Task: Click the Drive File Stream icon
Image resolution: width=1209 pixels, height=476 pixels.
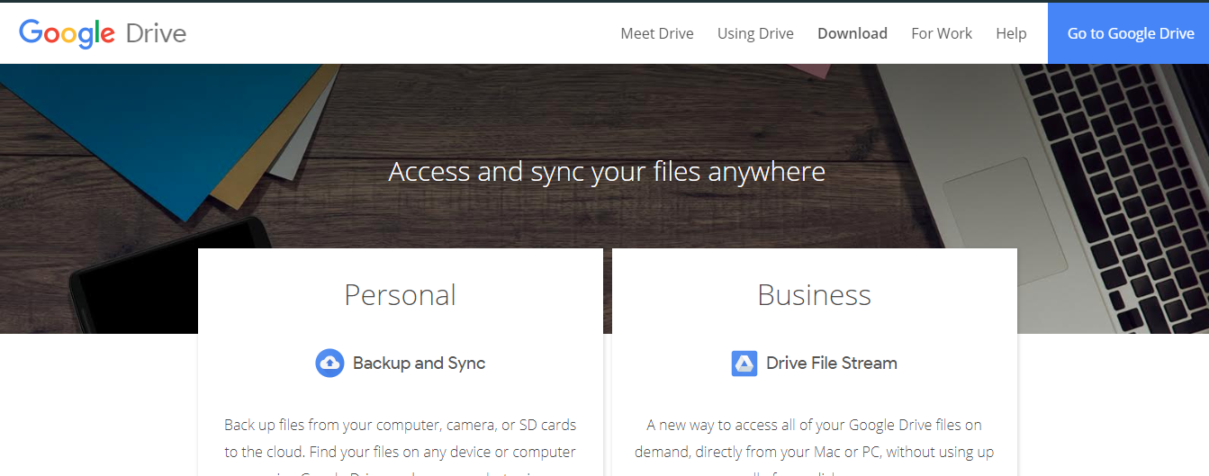Action: coord(744,364)
